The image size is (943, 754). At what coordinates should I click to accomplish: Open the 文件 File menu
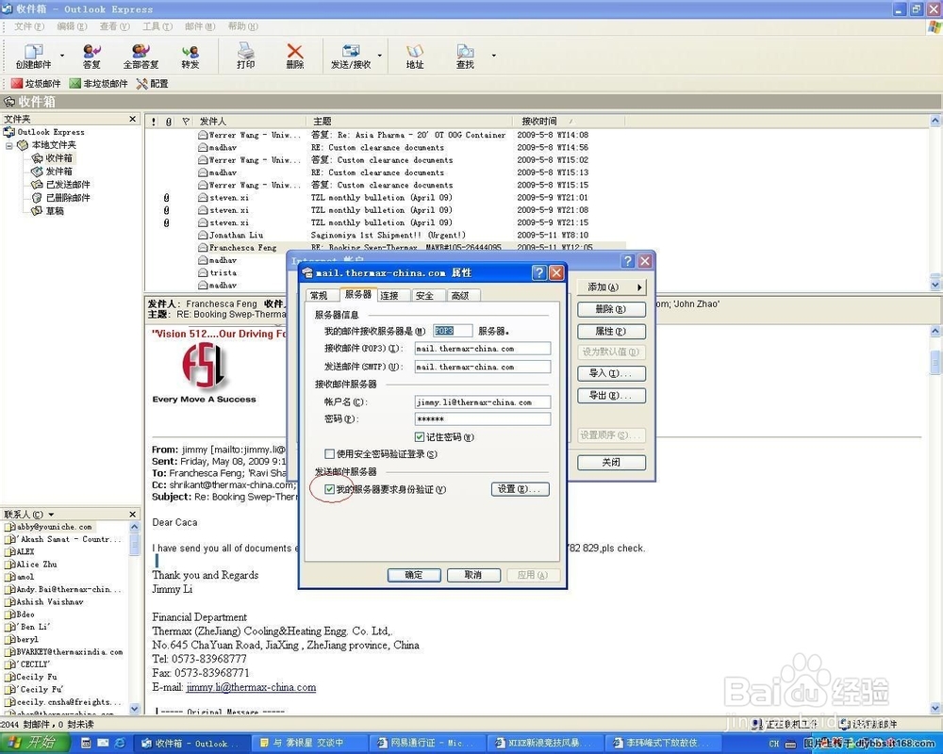click(29, 26)
